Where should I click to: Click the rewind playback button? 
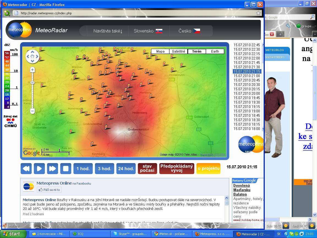coord(26,169)
